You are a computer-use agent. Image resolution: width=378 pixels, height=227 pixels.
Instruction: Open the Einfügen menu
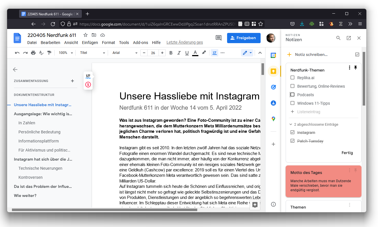point(90,43)
